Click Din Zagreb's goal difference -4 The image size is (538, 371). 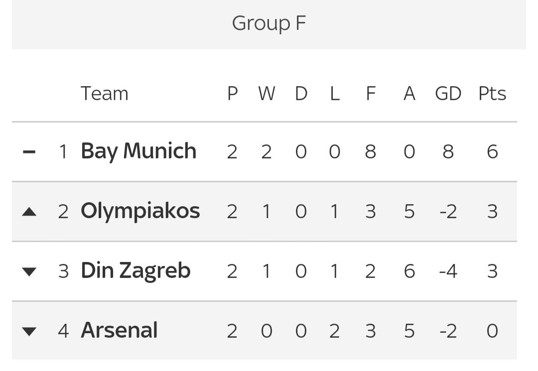pyautogui.click(x=448, y=271)
